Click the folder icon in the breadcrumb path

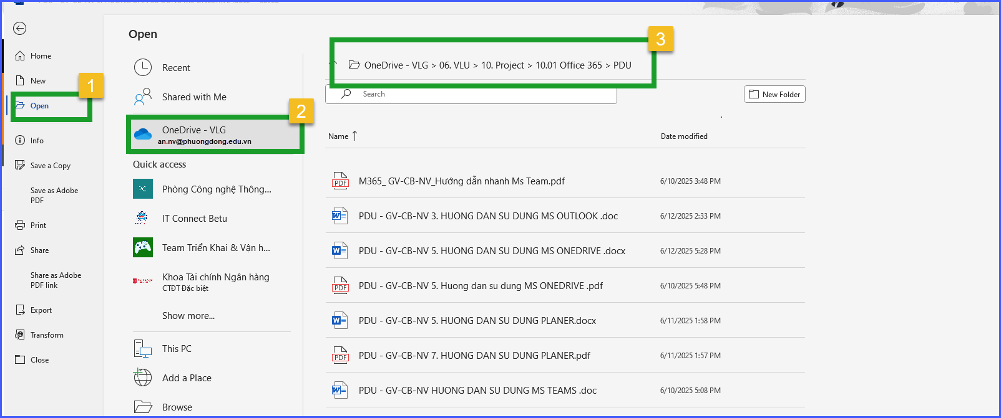click(354, 65)
